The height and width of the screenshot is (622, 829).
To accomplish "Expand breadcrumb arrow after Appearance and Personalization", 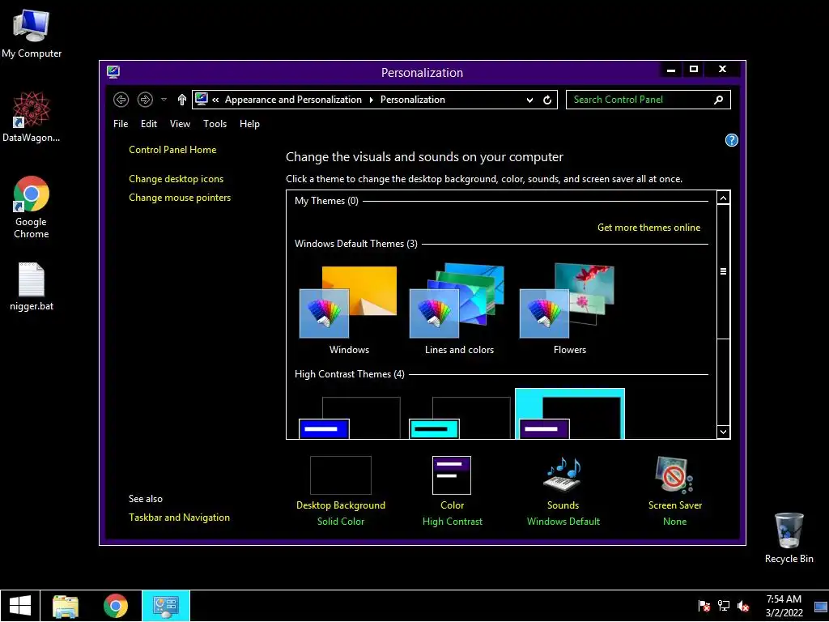I will point(371,100).
